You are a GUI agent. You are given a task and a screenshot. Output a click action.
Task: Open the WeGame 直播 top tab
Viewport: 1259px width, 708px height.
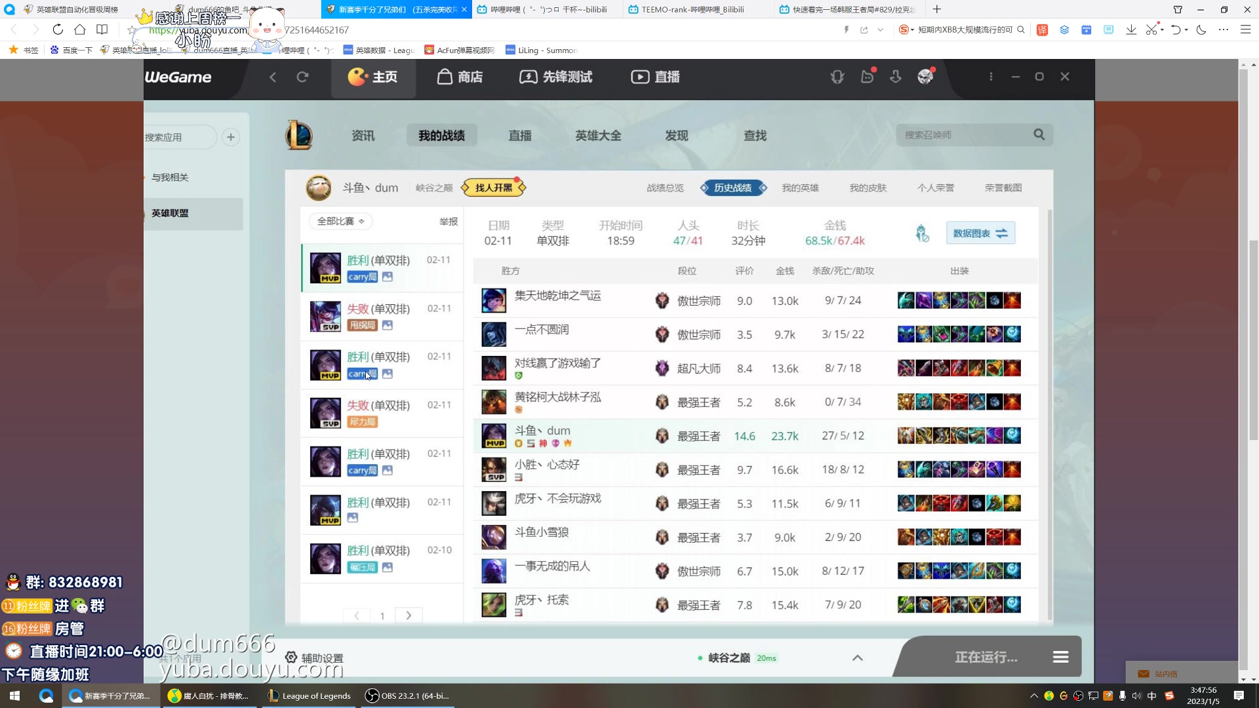coord(655,77)
